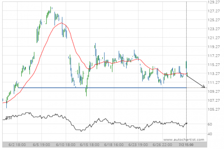Select the bold 7/2 15:00 time label
224x149 pixels.
point(186,145)
